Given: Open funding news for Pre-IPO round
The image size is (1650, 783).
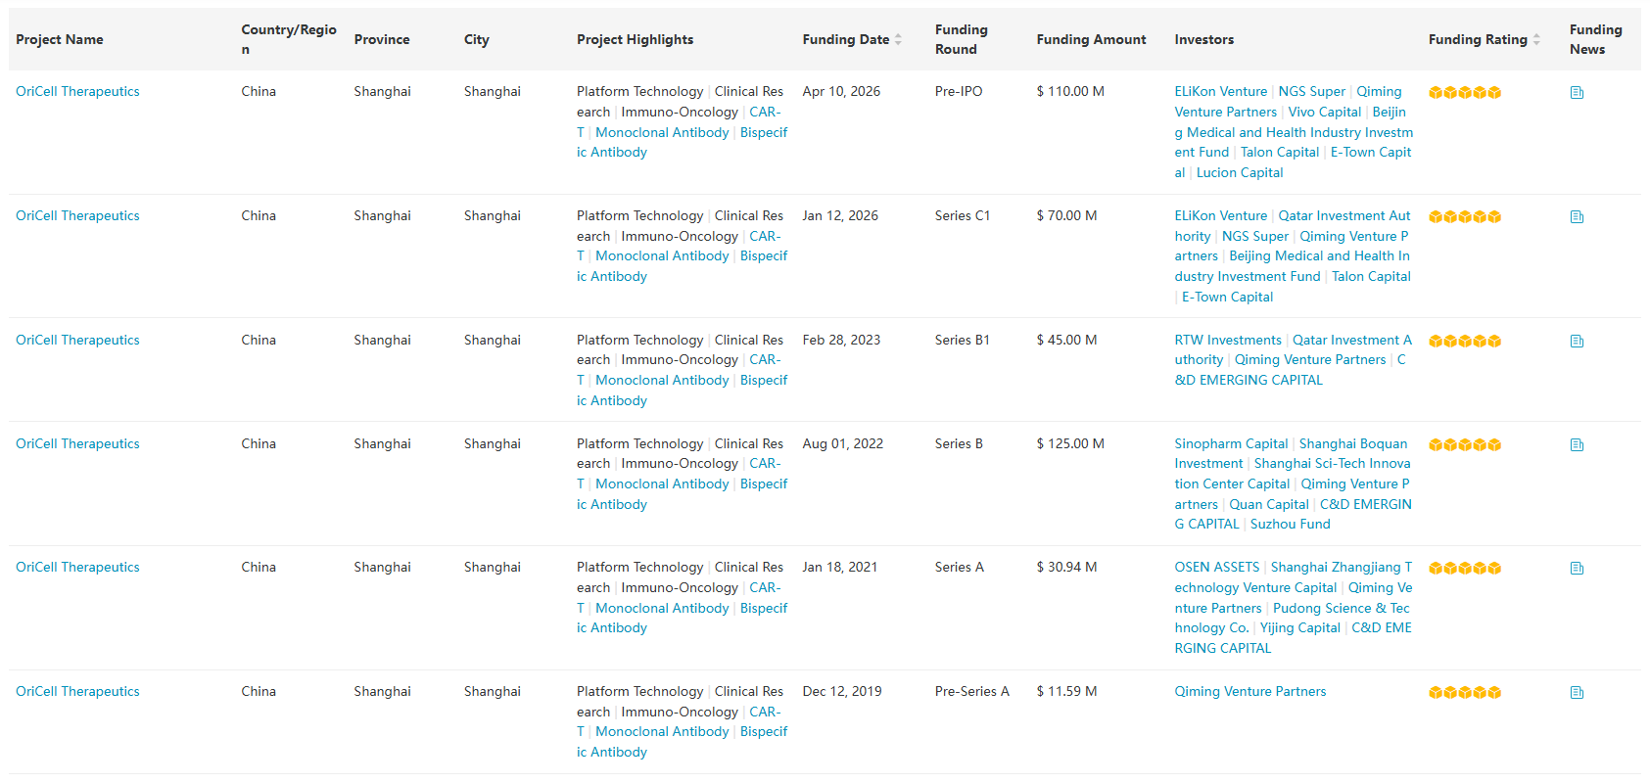Looking at the screenshot, I should pyautogui.click(x=1577, y=93).
